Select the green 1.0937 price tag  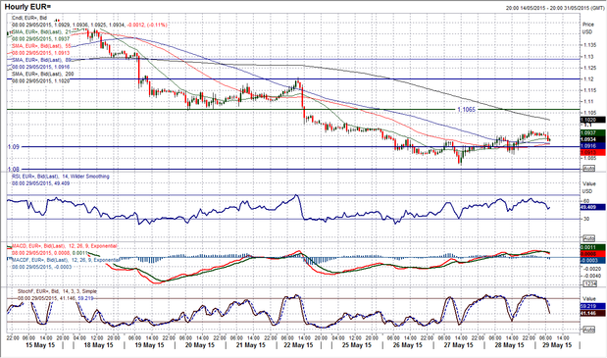point(592,132)
